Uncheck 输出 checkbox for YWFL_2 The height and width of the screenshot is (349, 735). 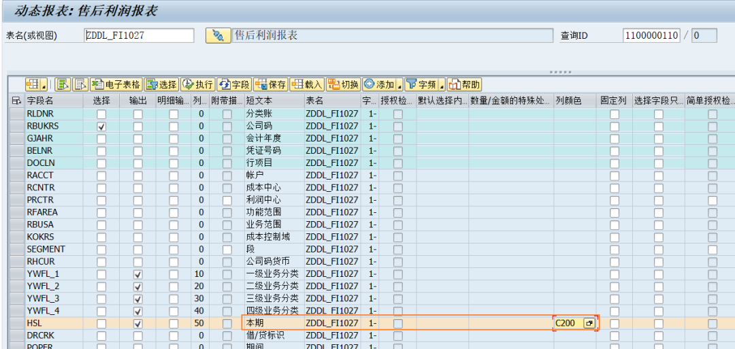point(137,286)
